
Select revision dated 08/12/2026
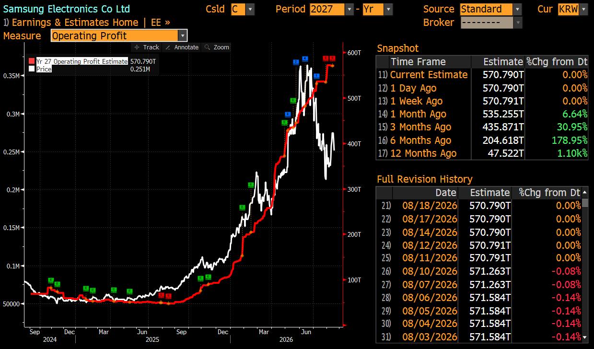478,245
